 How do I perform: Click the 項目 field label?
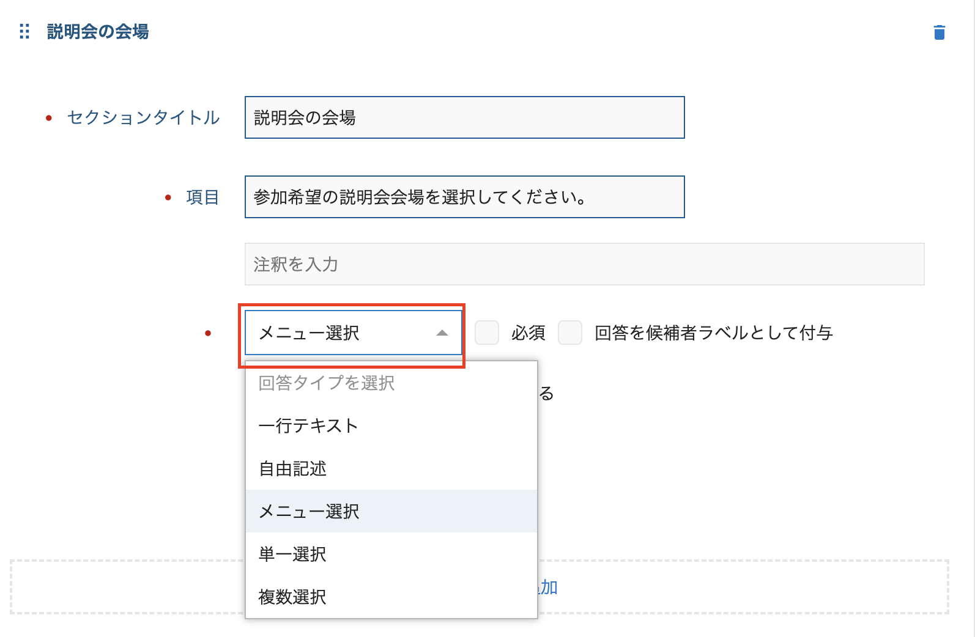pyautogui.click(x=202, y=197)
